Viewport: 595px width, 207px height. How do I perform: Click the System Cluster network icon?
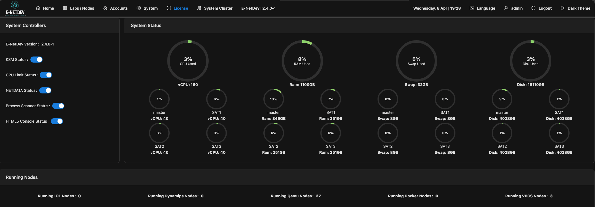pyautogui.click(x=199, y=8)
